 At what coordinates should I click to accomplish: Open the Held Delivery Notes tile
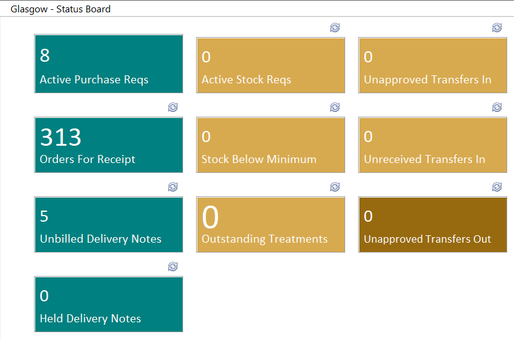108,304
